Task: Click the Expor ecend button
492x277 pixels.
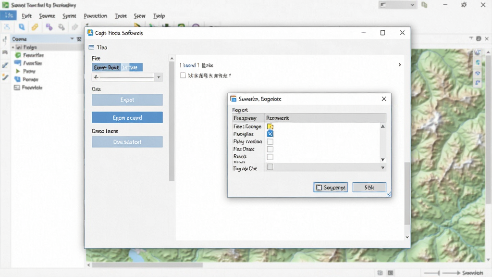Action: click(x=127, y=117)
